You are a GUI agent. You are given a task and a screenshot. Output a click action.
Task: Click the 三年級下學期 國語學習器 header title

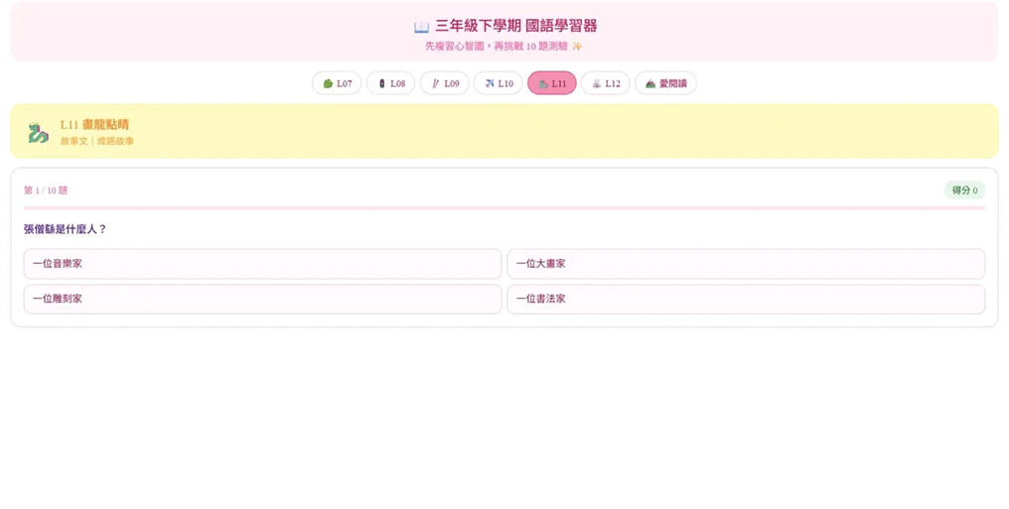[516, 27]
